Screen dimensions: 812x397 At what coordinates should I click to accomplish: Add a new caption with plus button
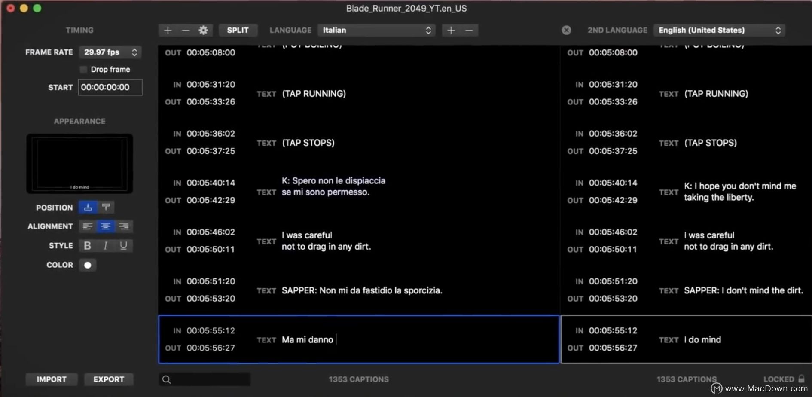pos(168,30)
